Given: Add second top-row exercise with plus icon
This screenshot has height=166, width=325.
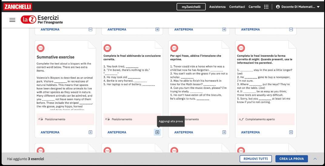Looking at the screenshot, I should 157,30.
